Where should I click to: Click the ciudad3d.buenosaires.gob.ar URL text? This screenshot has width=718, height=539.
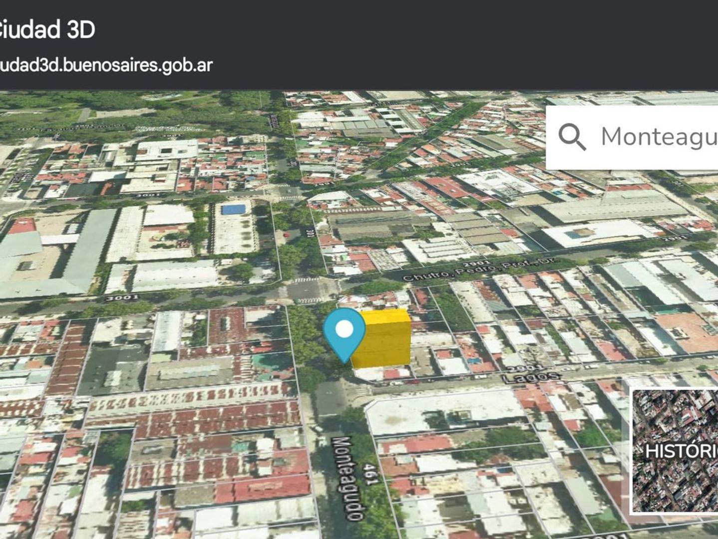tap(105, 65)
